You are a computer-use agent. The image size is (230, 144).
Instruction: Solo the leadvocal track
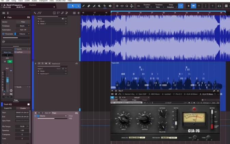[x=42, y=63]
